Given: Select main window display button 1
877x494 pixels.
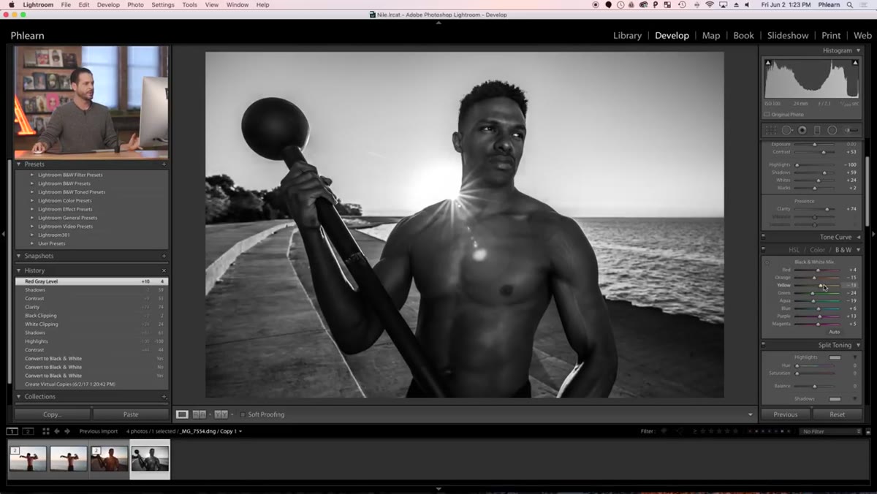Looking at the screenshot, I should tap(12, 431).
